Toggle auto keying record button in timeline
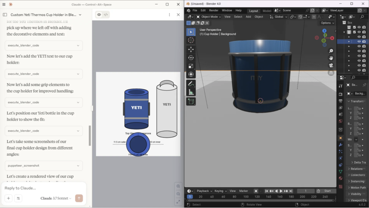369x208 pixels. (x=256, y=191)
